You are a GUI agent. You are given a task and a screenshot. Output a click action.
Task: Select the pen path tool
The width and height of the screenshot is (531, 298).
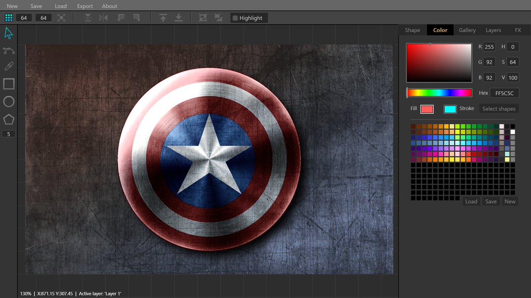coord(9,50)
